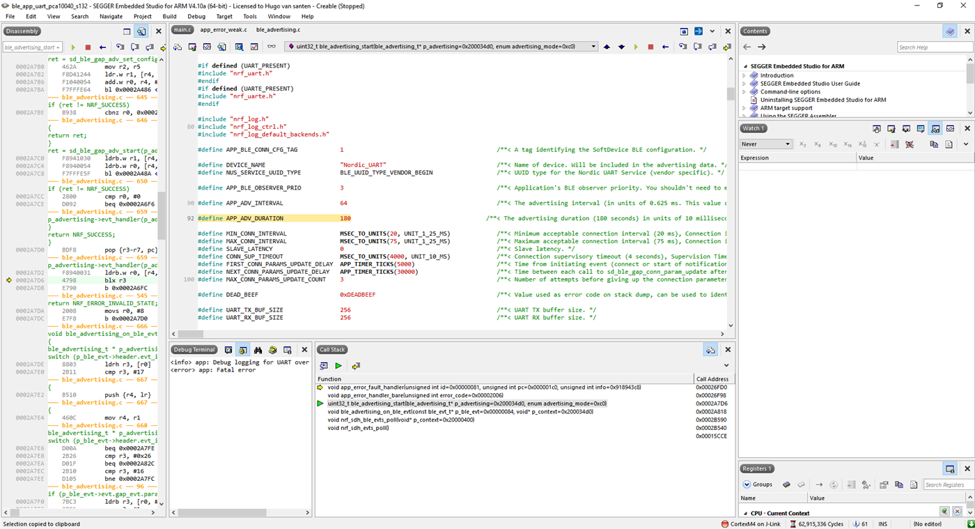Click first icon in Debug Terminal header
Viewport: 975px width, 529px height.
coord(228,350)
